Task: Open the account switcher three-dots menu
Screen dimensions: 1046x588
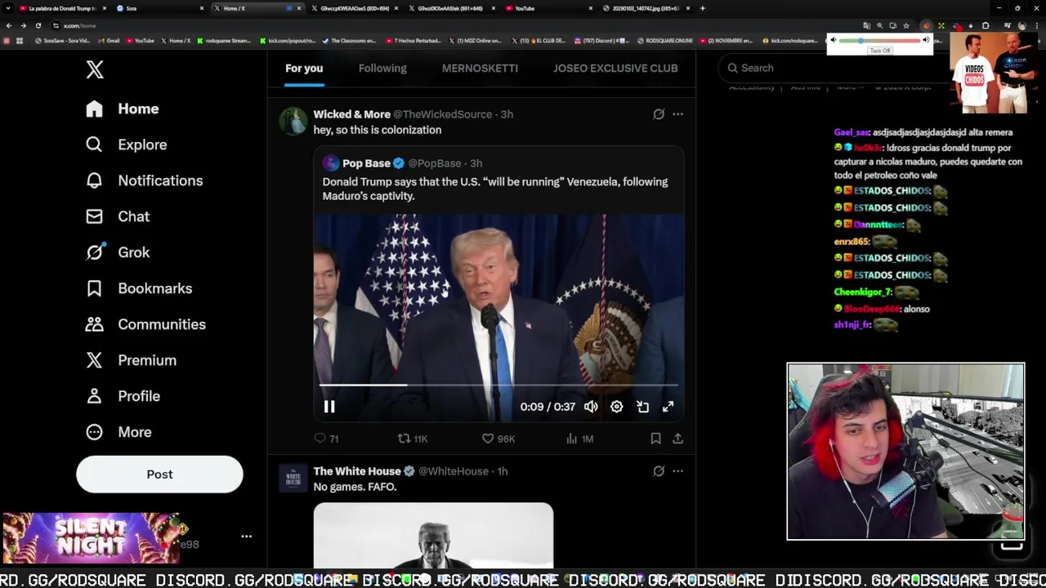Action: pos(246,537)
